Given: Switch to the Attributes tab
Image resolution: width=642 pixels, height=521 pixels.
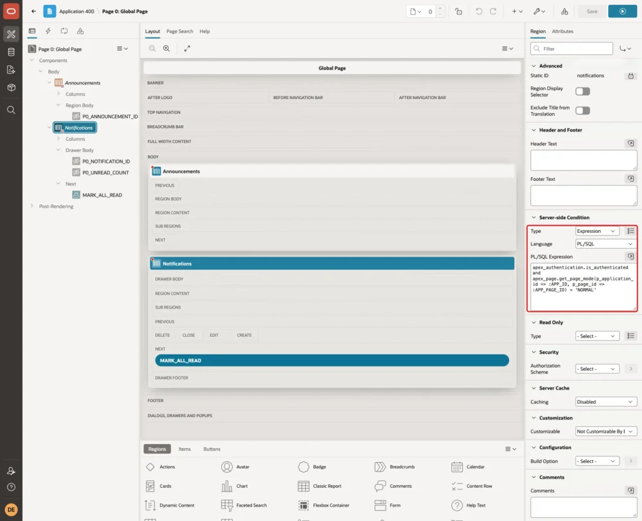Looking at the screenshot, I should (x=562, y=31).
